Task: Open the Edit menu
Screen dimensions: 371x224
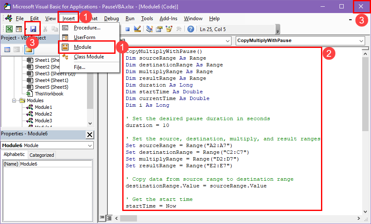Action: [x=34, y=18]
